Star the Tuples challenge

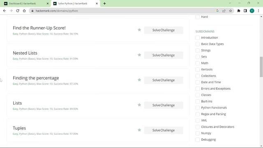[139, 130]
